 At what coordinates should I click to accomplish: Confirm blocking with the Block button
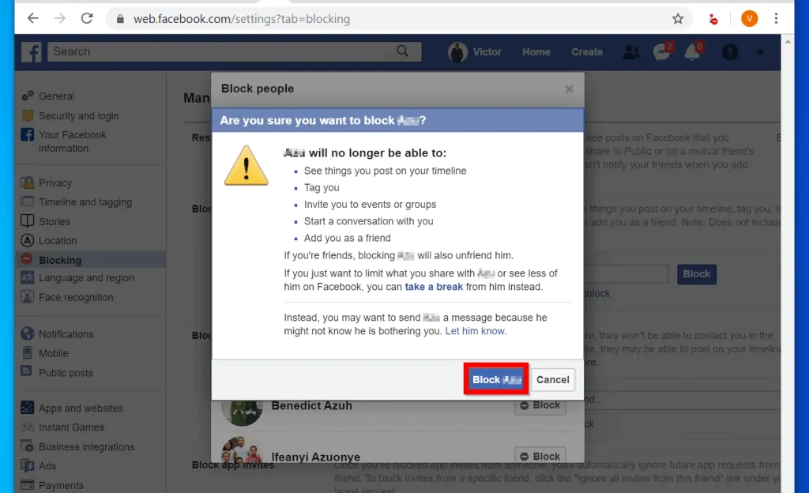click(x=495, y=379)
